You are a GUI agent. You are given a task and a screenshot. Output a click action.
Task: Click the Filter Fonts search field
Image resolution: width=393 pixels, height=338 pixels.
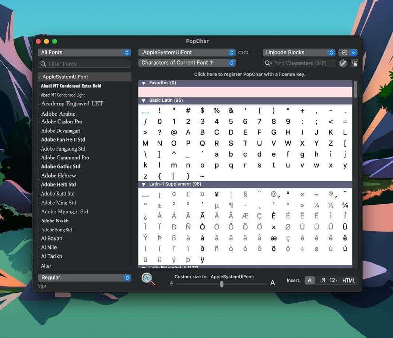[x=84, y=64]
